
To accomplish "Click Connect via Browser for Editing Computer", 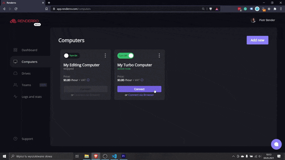I will point(87,95).
